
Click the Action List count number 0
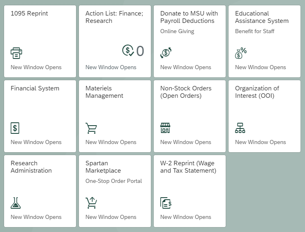140,51
